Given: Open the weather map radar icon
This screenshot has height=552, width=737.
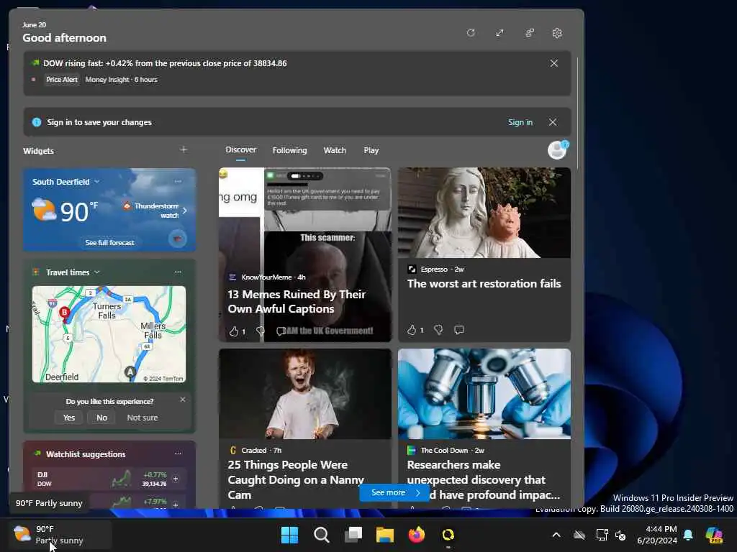Looking at the screenshot, I should tap(177, 239).
